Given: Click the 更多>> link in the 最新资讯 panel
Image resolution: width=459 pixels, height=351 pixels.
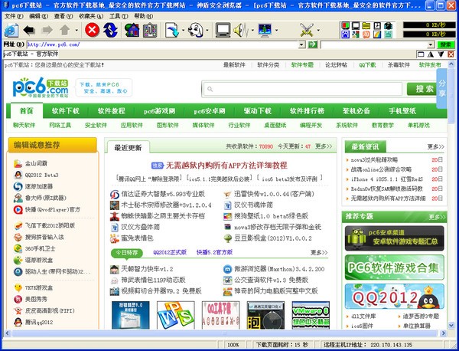Looking at the screenshot, I should tap(435, 146).
